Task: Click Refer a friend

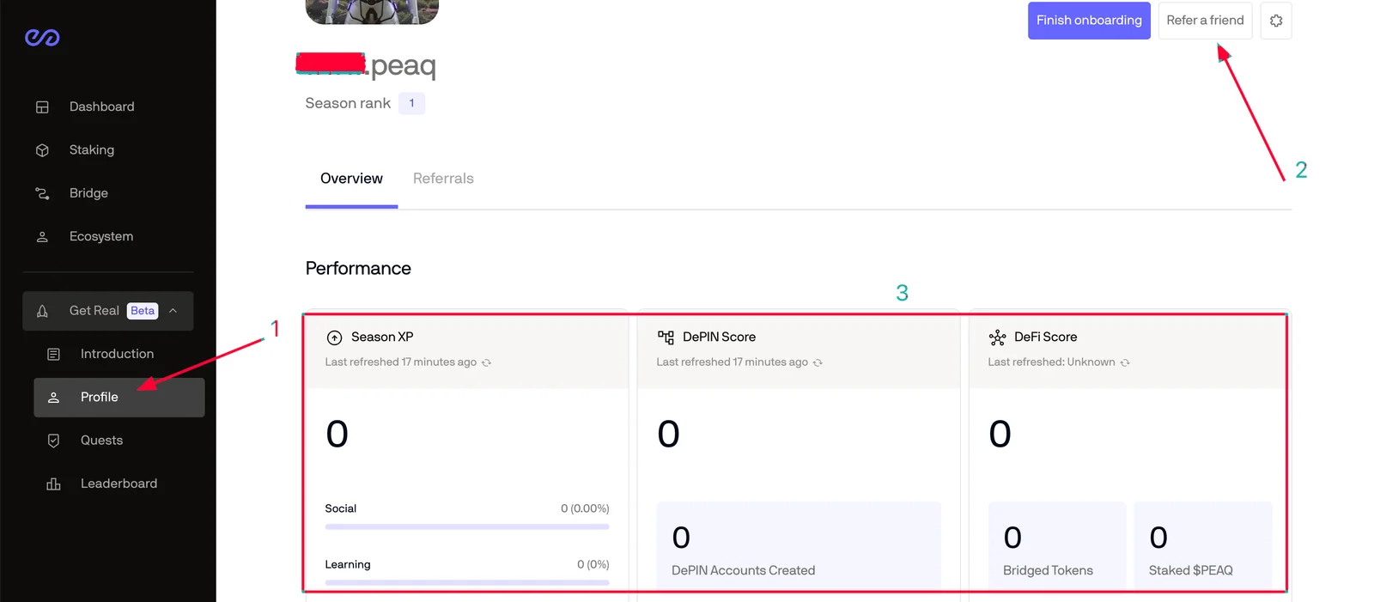Action: [x=1205, y=21]
